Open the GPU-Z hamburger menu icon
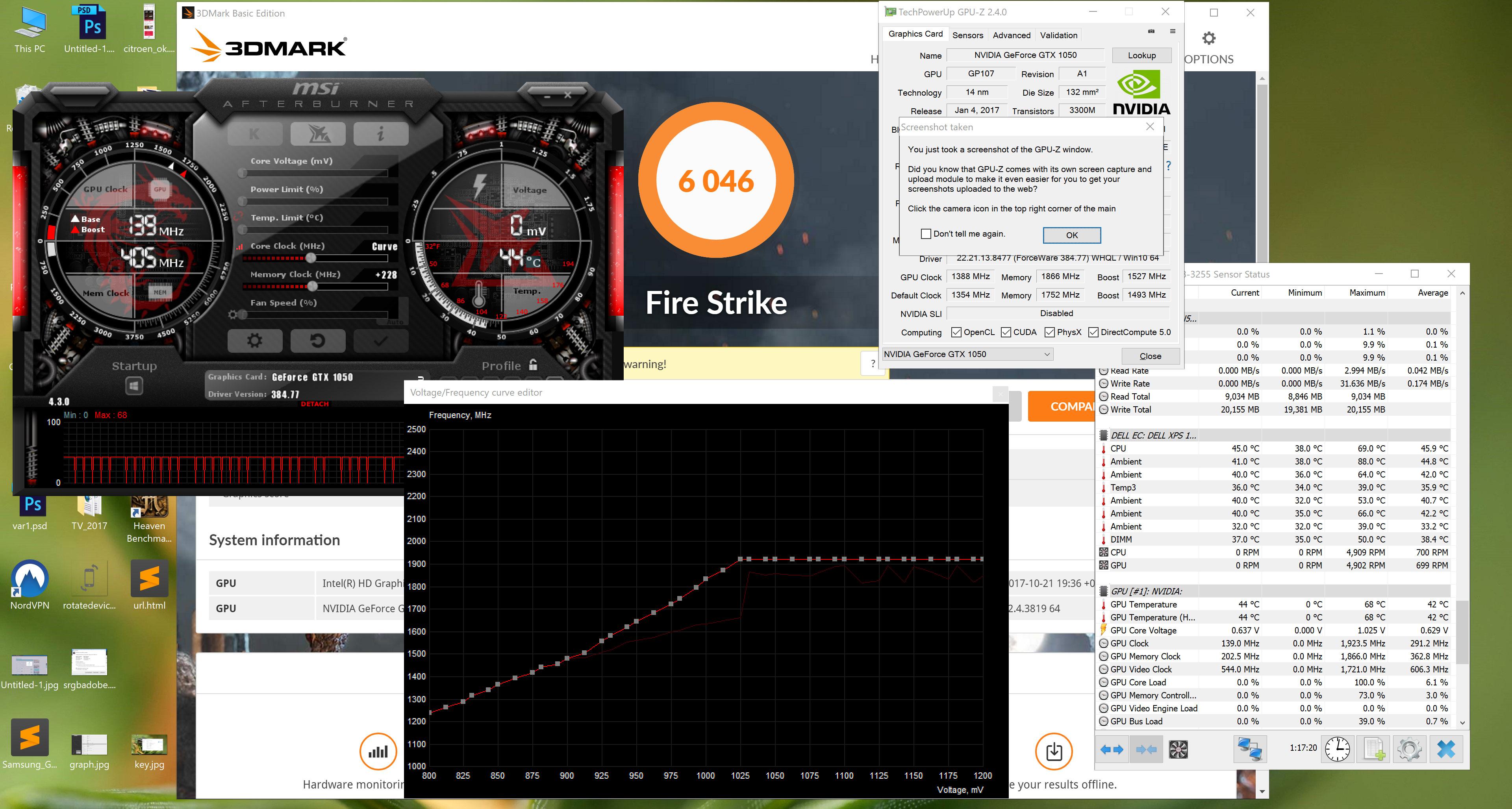Screen dimensions: 1512x809 (1173, 31)
